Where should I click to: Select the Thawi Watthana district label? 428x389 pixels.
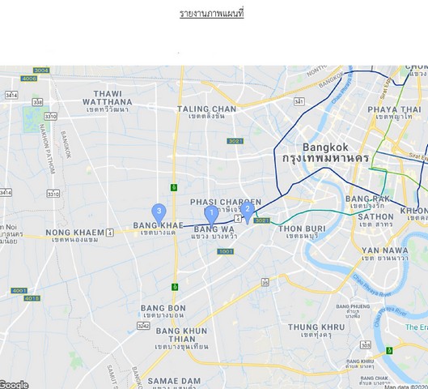(x=108, y=101)
